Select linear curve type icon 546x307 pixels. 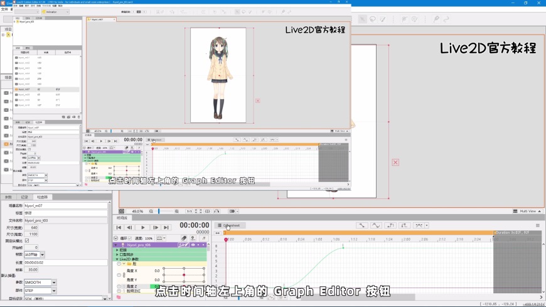(361, 225)
